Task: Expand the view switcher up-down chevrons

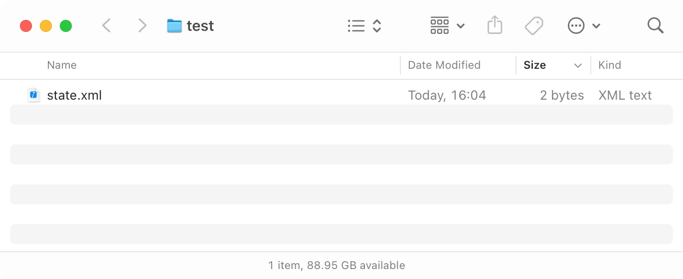Action: pyautogui.click(x=377, y=25)
